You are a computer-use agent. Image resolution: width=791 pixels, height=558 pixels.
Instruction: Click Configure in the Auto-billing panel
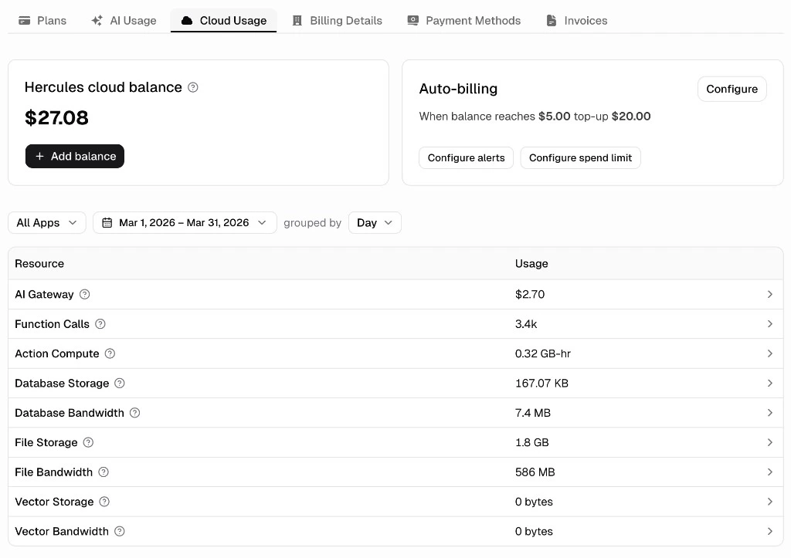coord(731,89)
